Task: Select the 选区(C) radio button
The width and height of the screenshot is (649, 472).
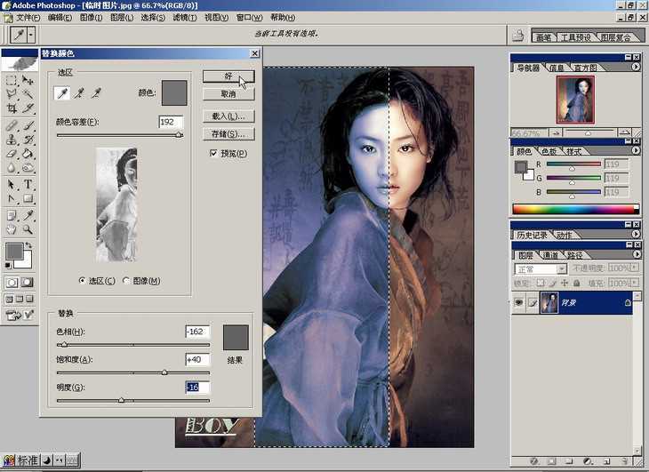Action: 82,281
